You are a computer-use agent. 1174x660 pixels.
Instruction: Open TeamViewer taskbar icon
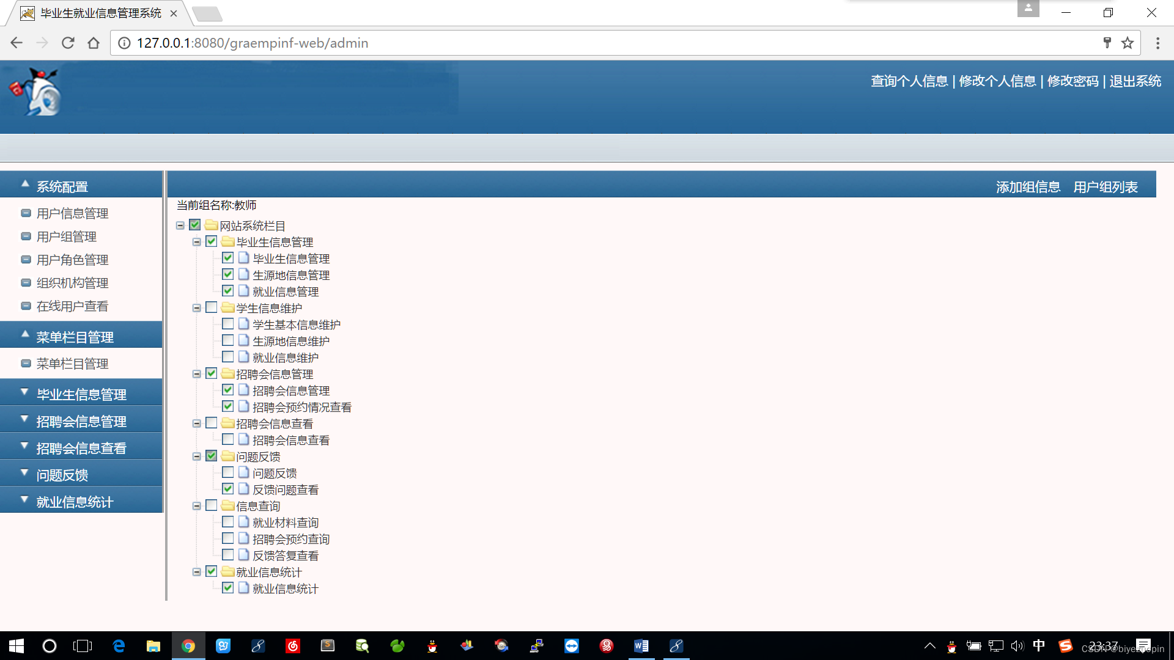click(572, 646)
